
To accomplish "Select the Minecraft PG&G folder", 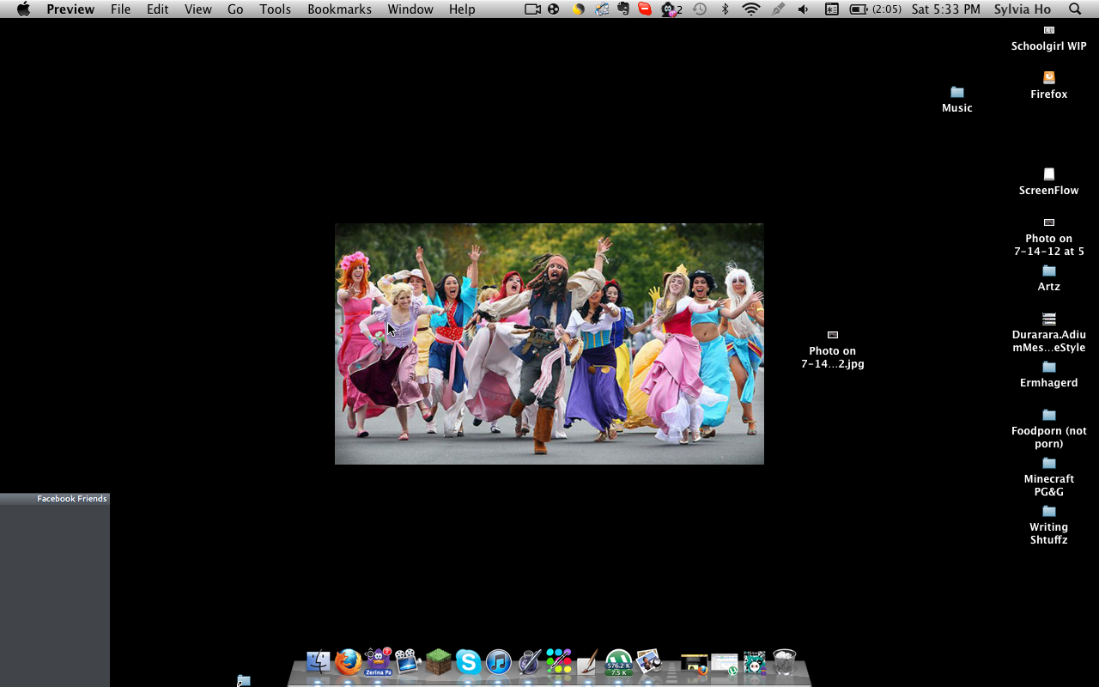I will click(x=1049, y=477).
